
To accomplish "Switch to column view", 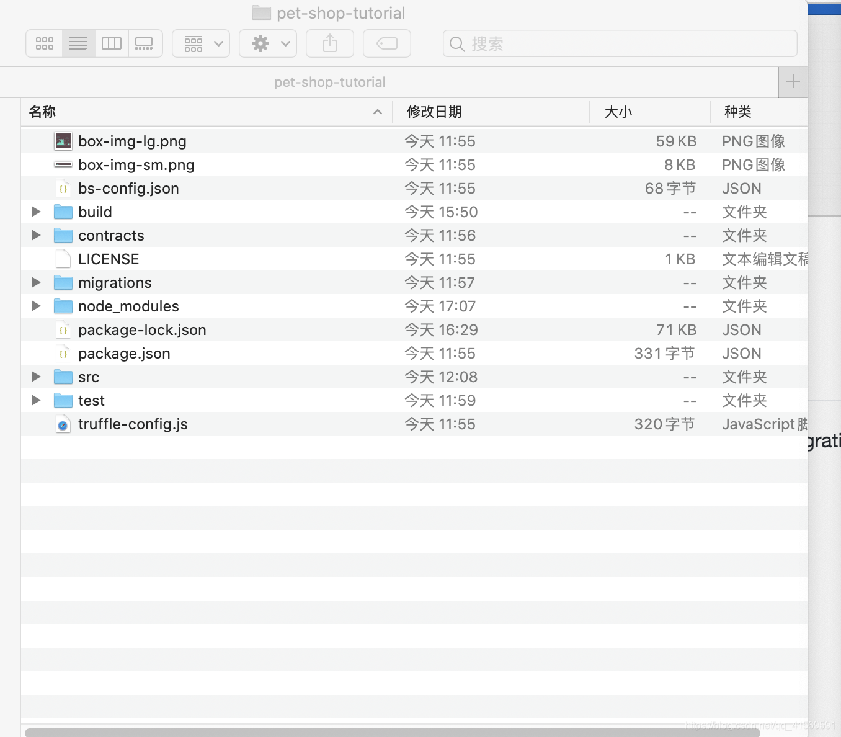I will click(112, 43).
